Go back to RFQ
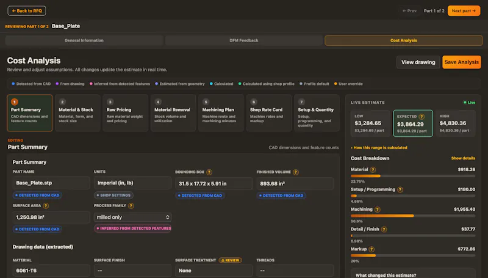This screenshot has height=278, width=488. point(27,11)
